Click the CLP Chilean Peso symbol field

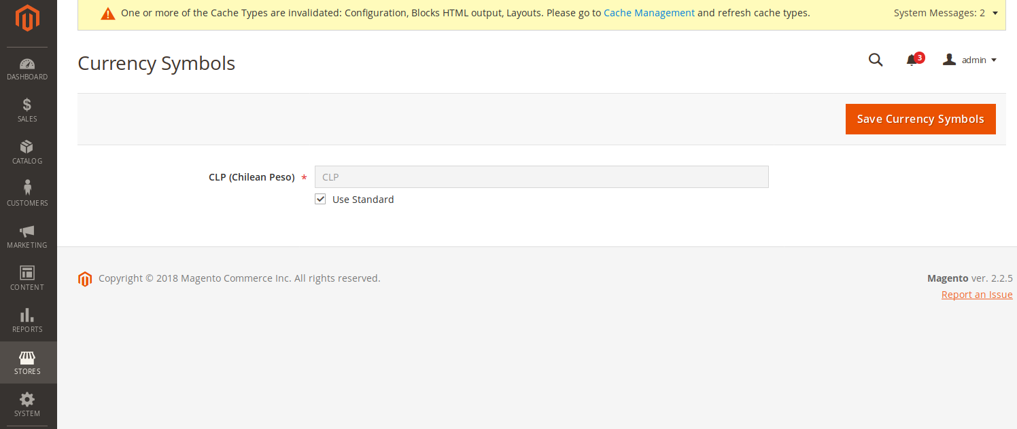click(541, 176)
